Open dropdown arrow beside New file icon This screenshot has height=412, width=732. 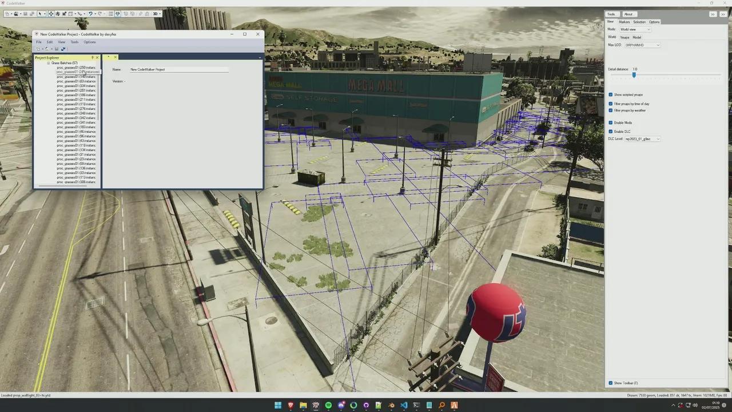coord(11,14)
